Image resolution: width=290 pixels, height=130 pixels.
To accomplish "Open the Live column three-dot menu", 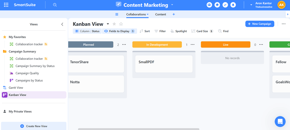I will point(261,44).
